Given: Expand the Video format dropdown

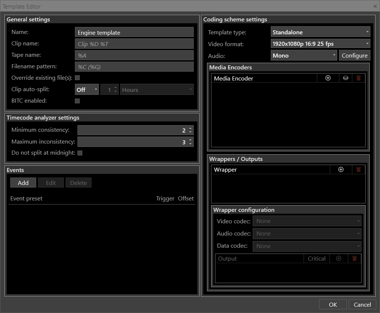Looking at the screenshot, I should [320, 44].
